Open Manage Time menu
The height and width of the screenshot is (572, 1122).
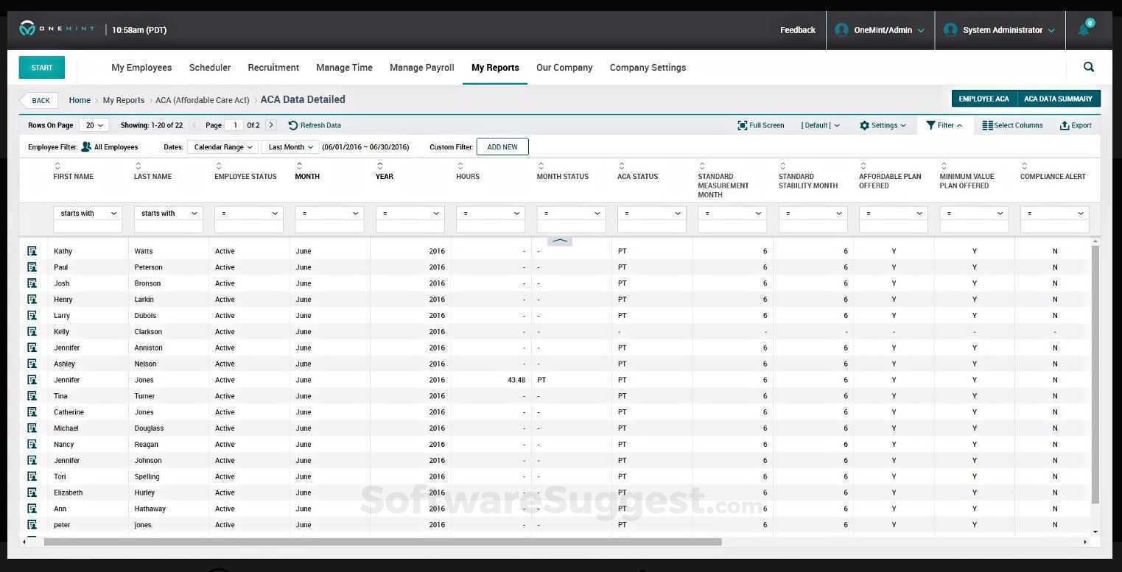[x=344, y=68]
